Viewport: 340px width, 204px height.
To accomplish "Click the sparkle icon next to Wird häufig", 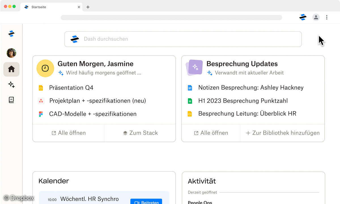I will click(x=61, y=73).
